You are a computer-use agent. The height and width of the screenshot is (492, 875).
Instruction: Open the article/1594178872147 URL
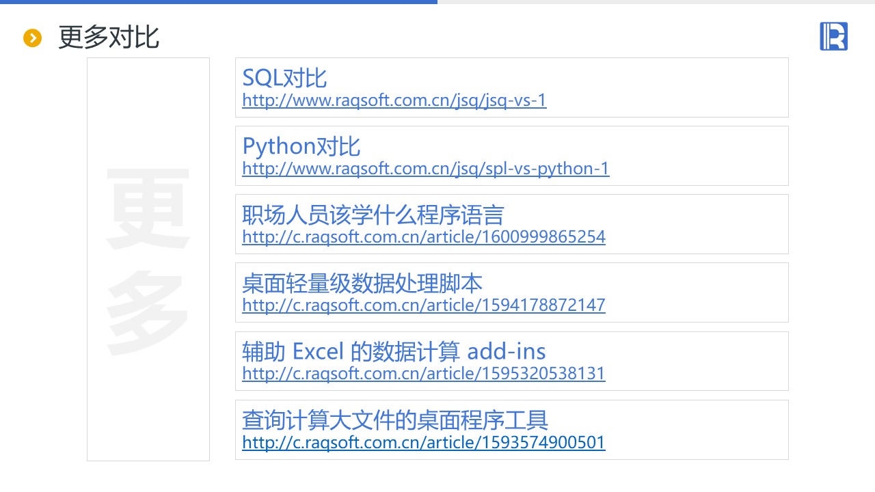coord(423,305)
